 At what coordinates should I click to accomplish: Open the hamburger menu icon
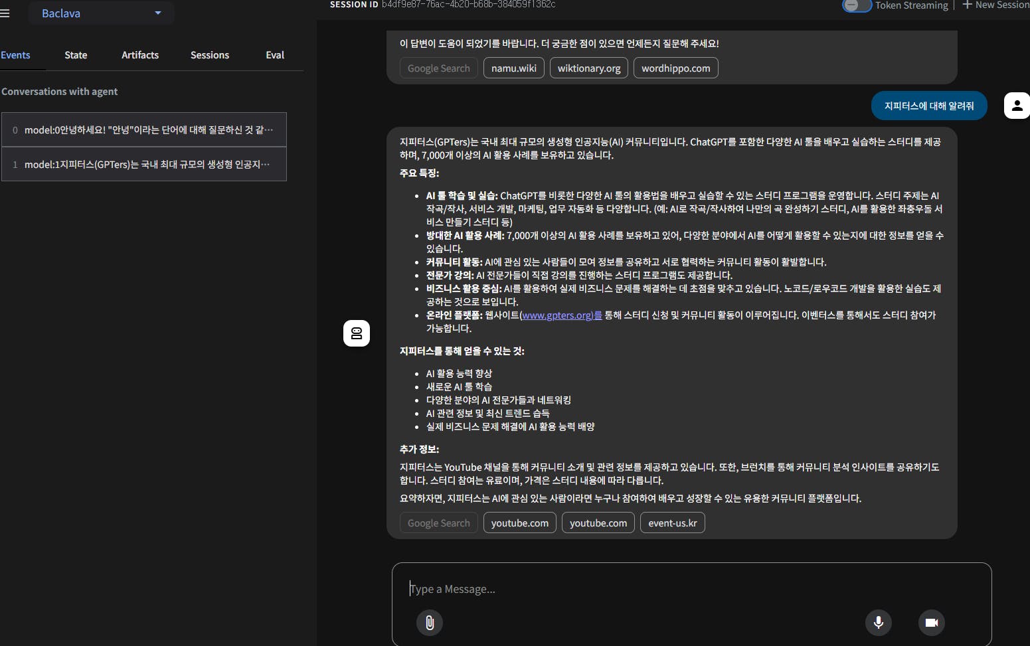(x=5, y=13)
